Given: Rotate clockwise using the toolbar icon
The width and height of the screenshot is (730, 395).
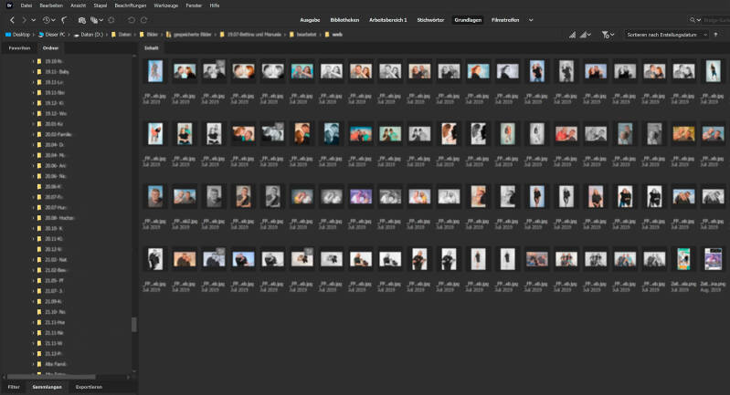Looking at the screenshot, I should click(x=143, y=20).
